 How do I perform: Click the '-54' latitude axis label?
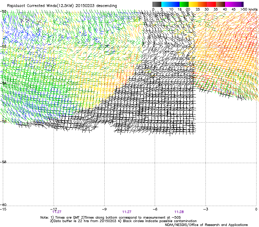[3, 83]
